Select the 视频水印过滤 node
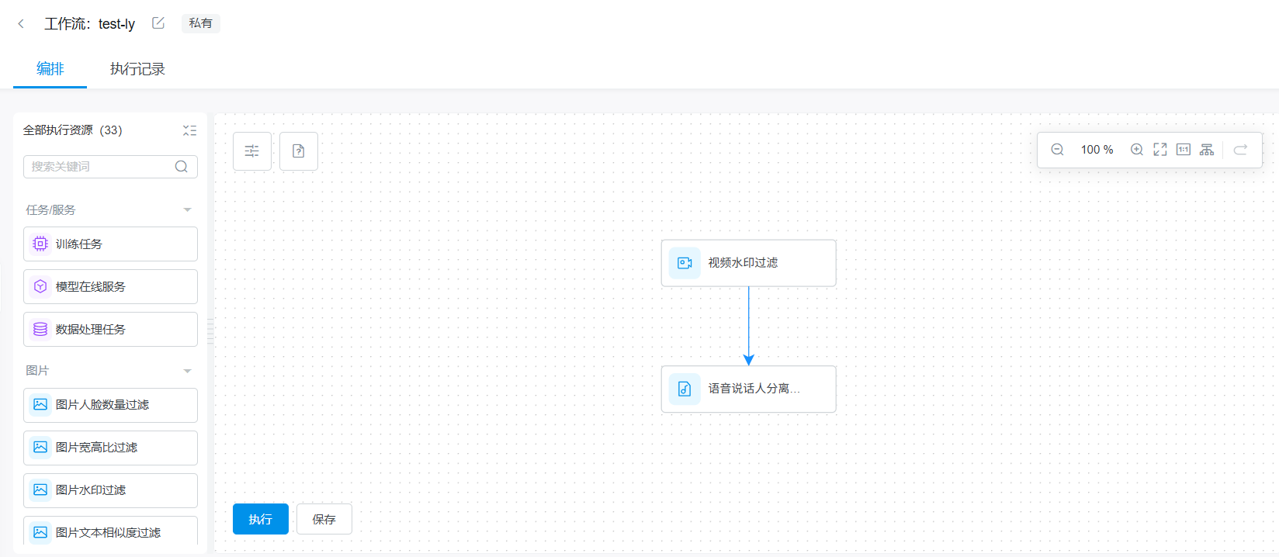The height and width of the screenshot is (557, 1279). point(748,263)
